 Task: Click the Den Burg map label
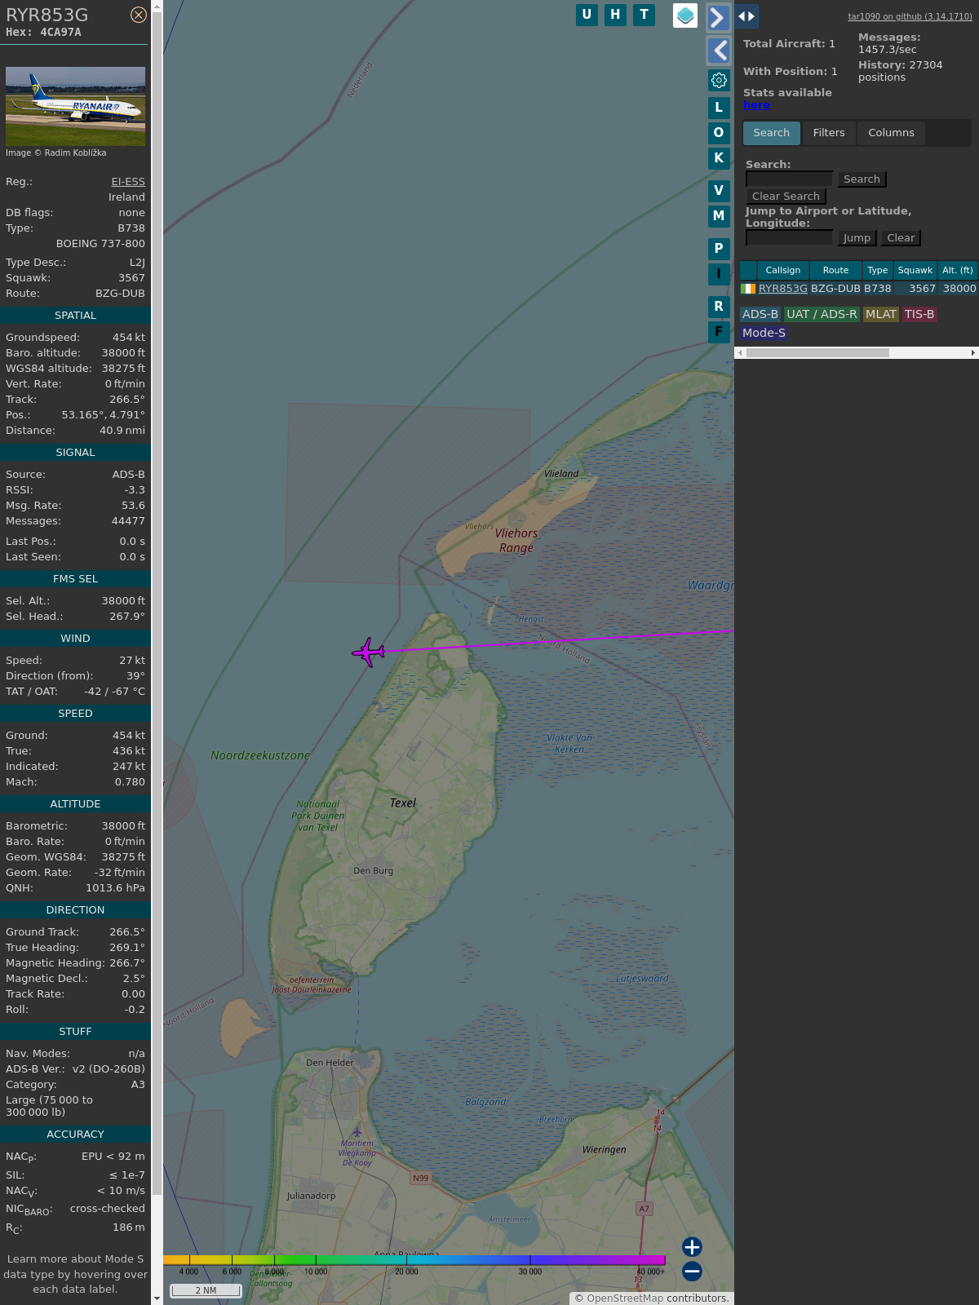(373, 871)
